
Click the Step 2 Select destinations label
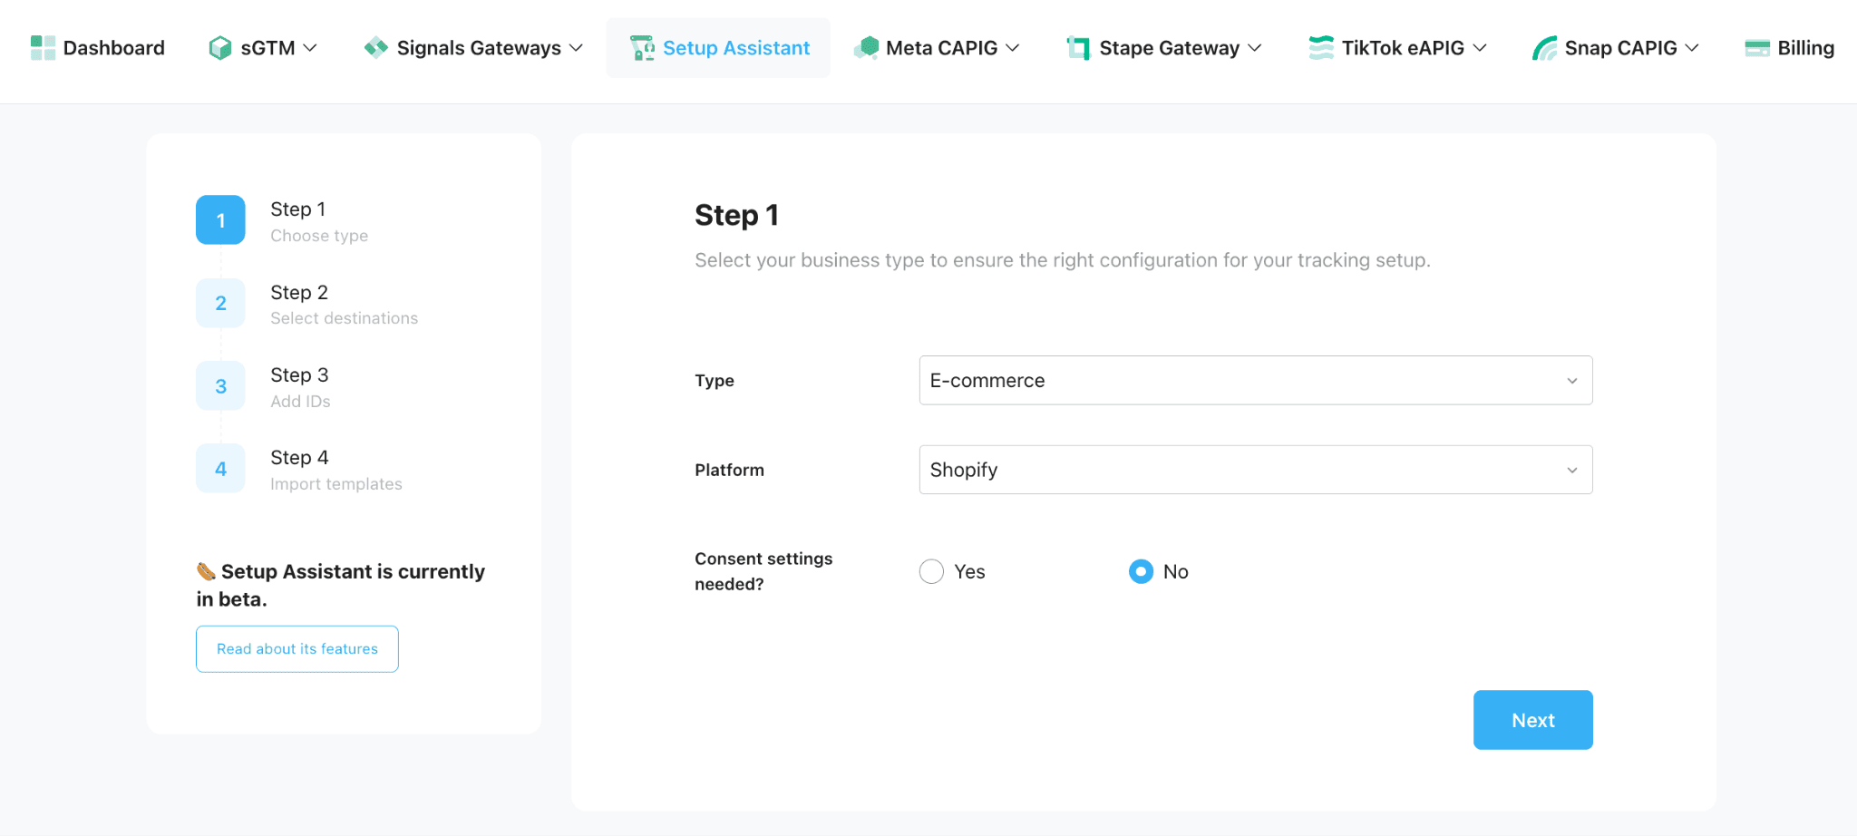coord(344,305)
